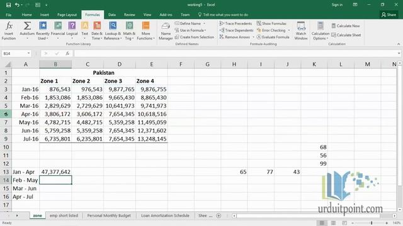
Task: Collapse the ribbon with the chevron
Action: [x=399, y=44]
